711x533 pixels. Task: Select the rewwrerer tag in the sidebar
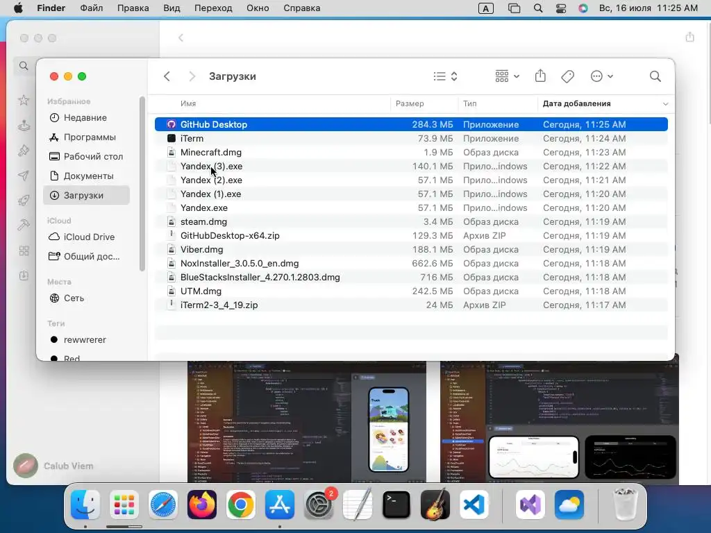86,339
